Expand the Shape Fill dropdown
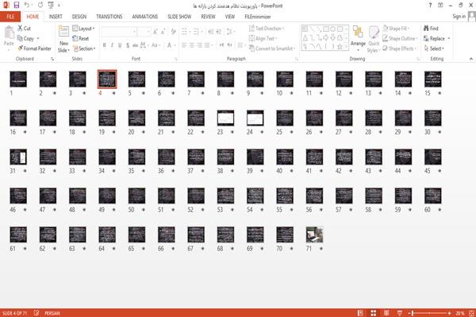Viewport: 476px width, 317px height. pos(396,29)
